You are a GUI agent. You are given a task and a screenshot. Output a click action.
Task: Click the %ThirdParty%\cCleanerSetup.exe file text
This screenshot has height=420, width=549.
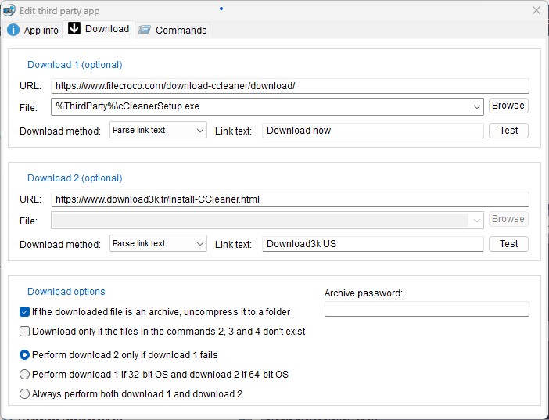(127, 106)
